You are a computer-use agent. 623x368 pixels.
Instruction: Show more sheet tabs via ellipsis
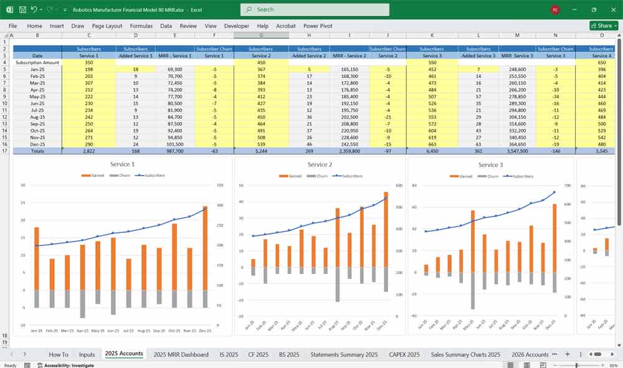(x=554, y=354)
